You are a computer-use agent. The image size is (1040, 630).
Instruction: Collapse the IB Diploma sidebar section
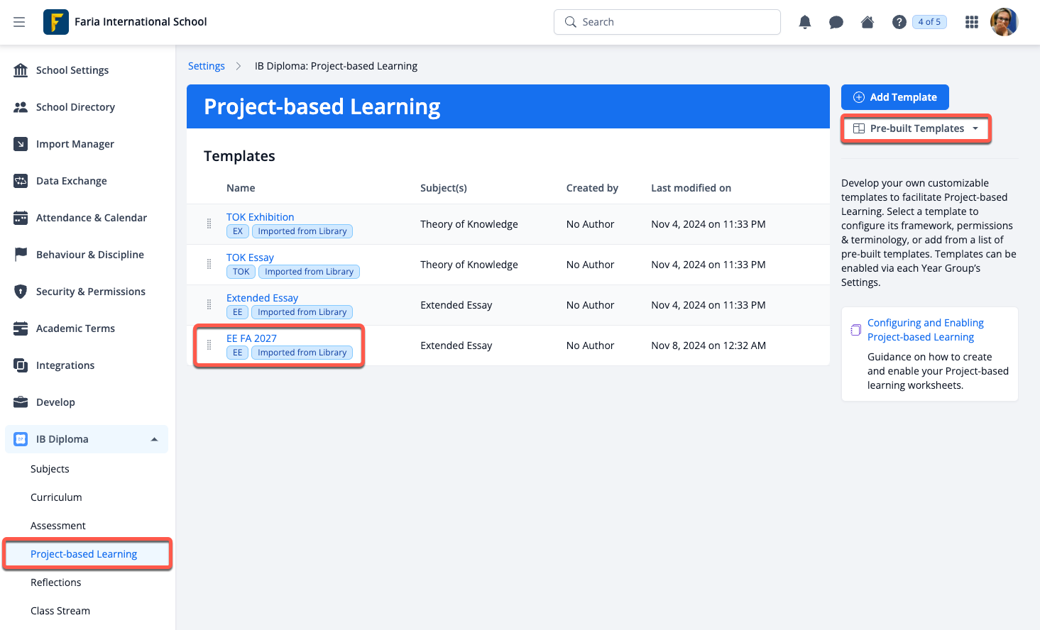(x=154, y=439)
